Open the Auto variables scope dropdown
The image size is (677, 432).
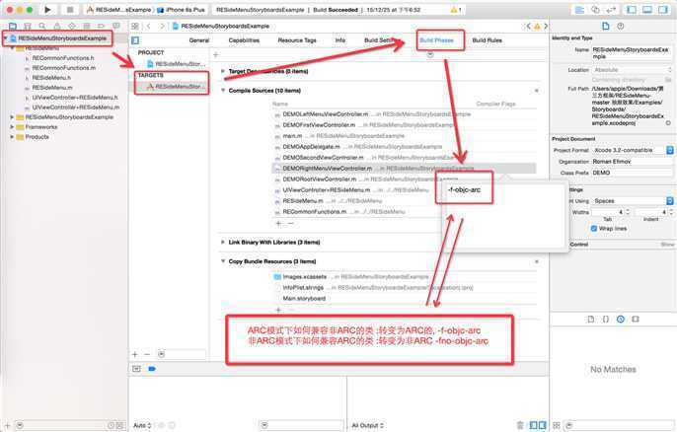tap(142, 425)
